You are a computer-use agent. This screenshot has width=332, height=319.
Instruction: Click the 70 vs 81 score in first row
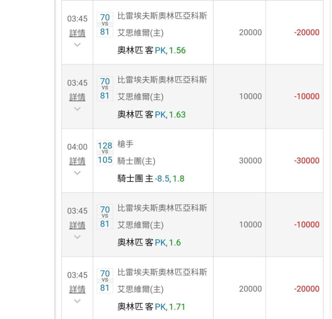pos(105,25)
